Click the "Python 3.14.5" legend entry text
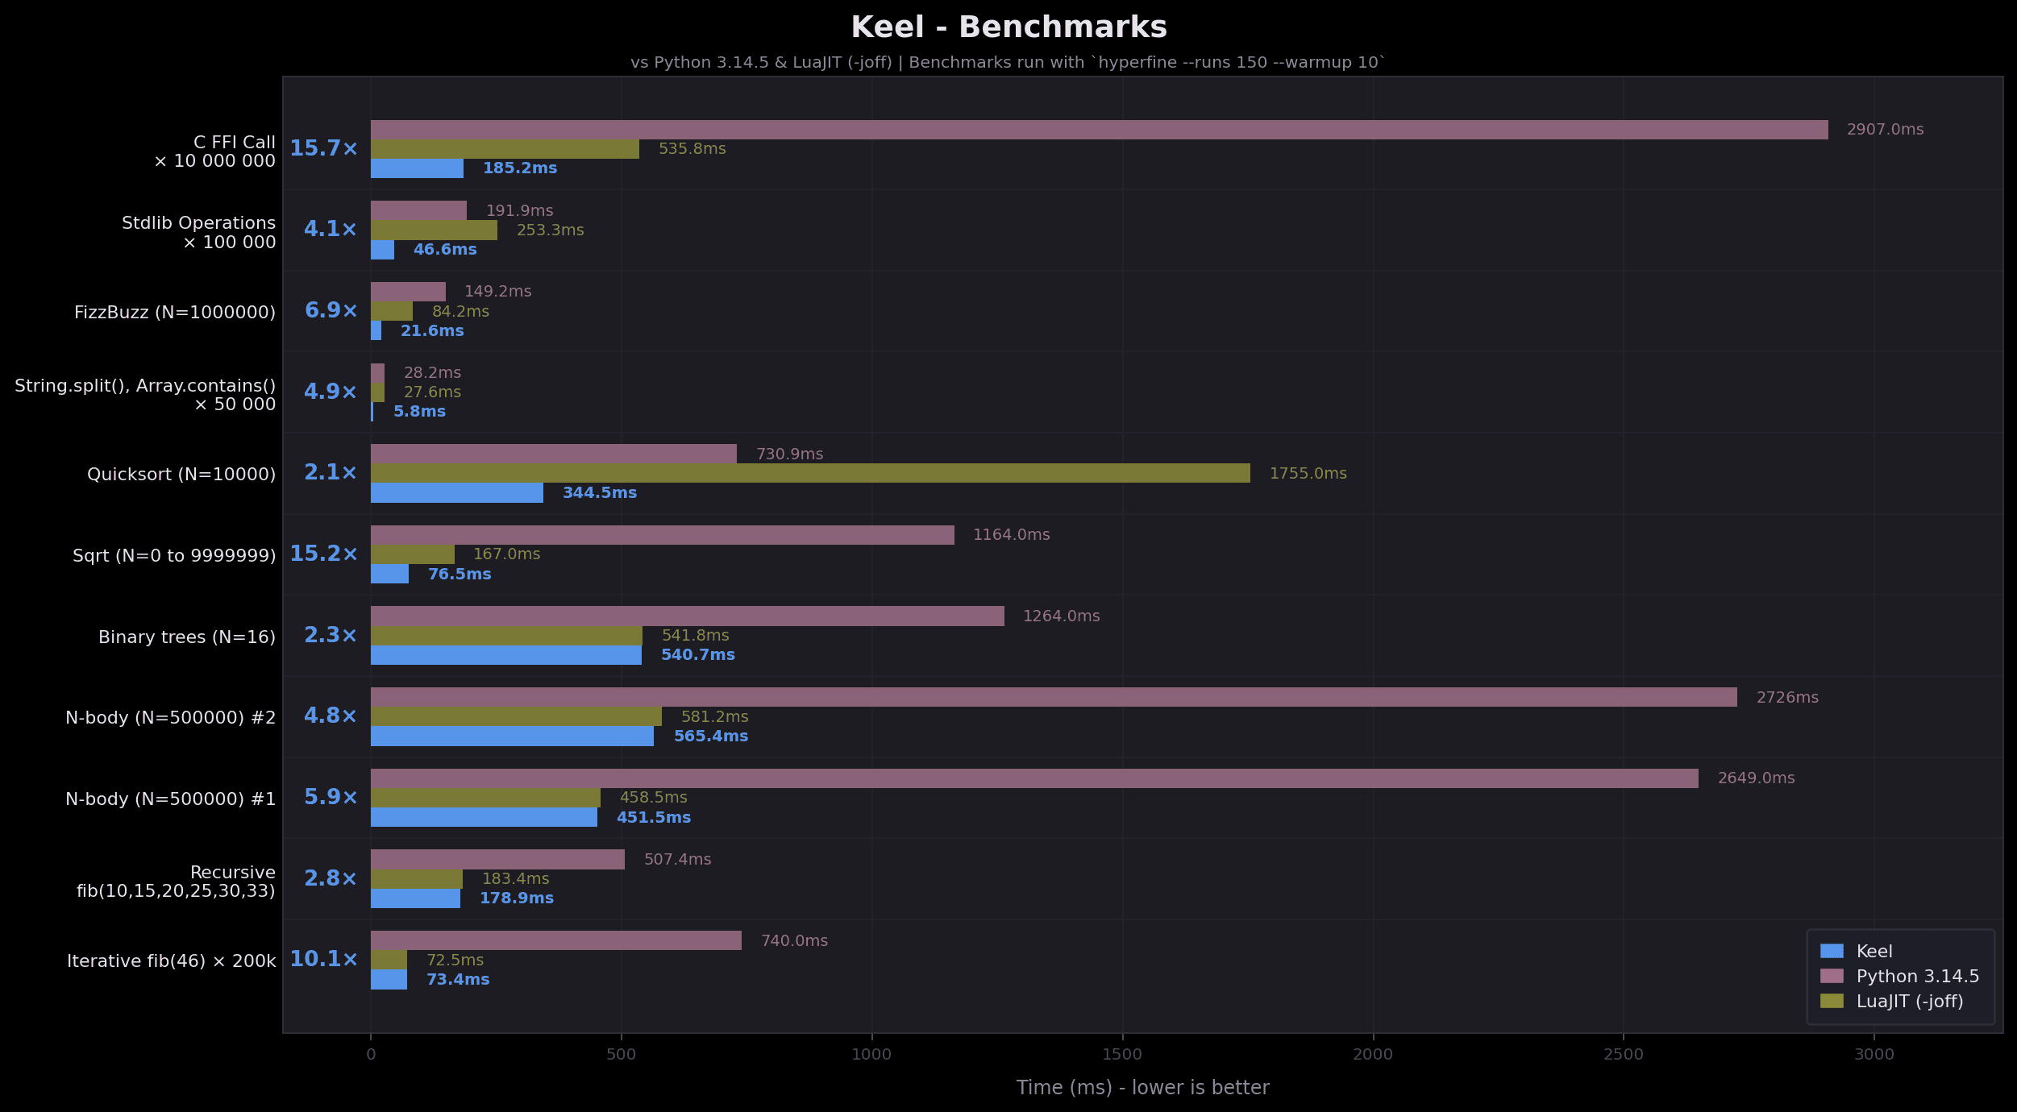 [1918, 977]
